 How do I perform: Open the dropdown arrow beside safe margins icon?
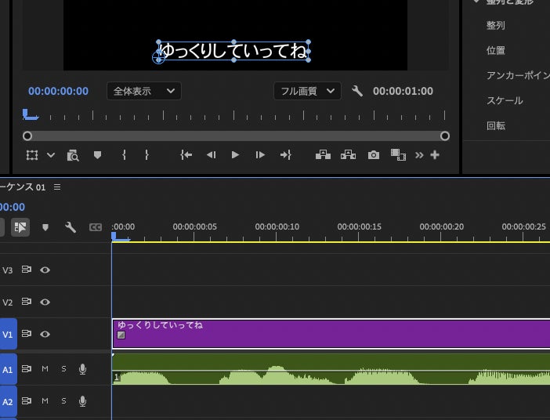tap(51, 154)
